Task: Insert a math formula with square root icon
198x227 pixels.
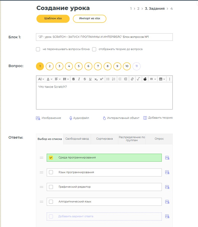Action: (x=138, y=79)
